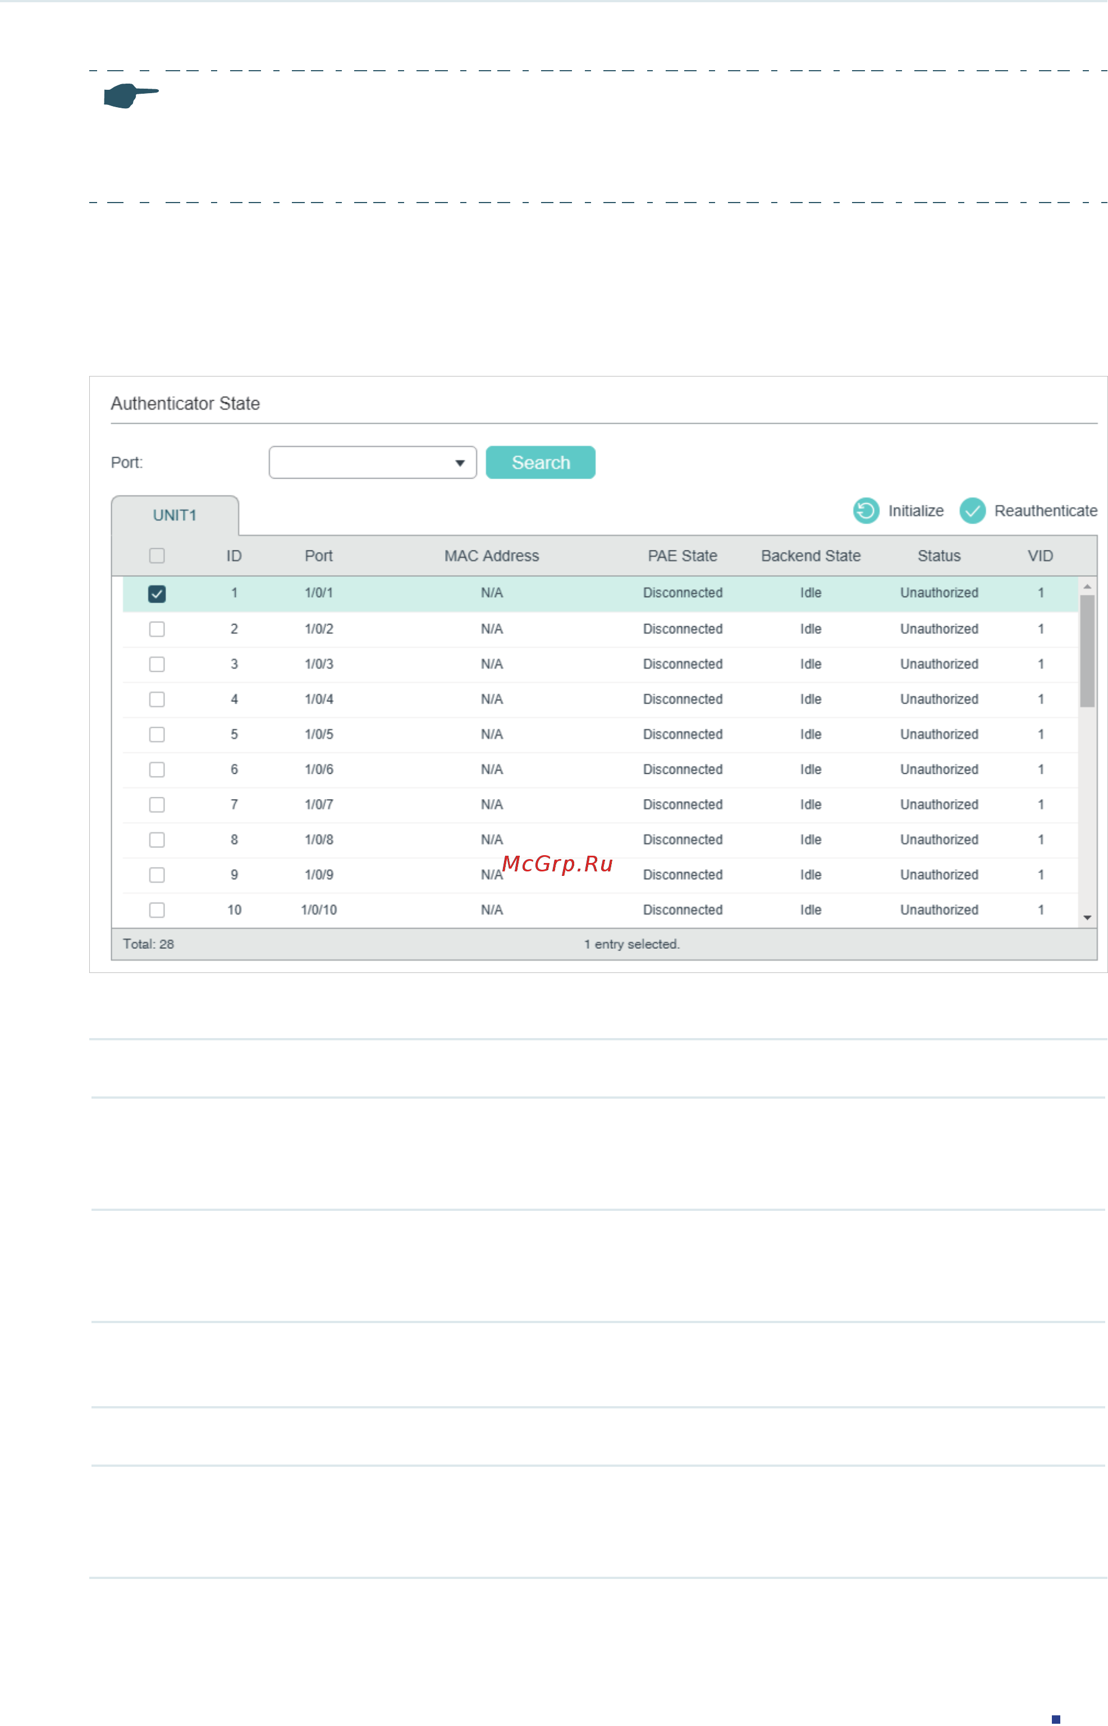The width and height of the screenshot is (1108, 1726).
Task: Open the Port dropdown list
Action: pyautogui.click(x=373, y=462)
